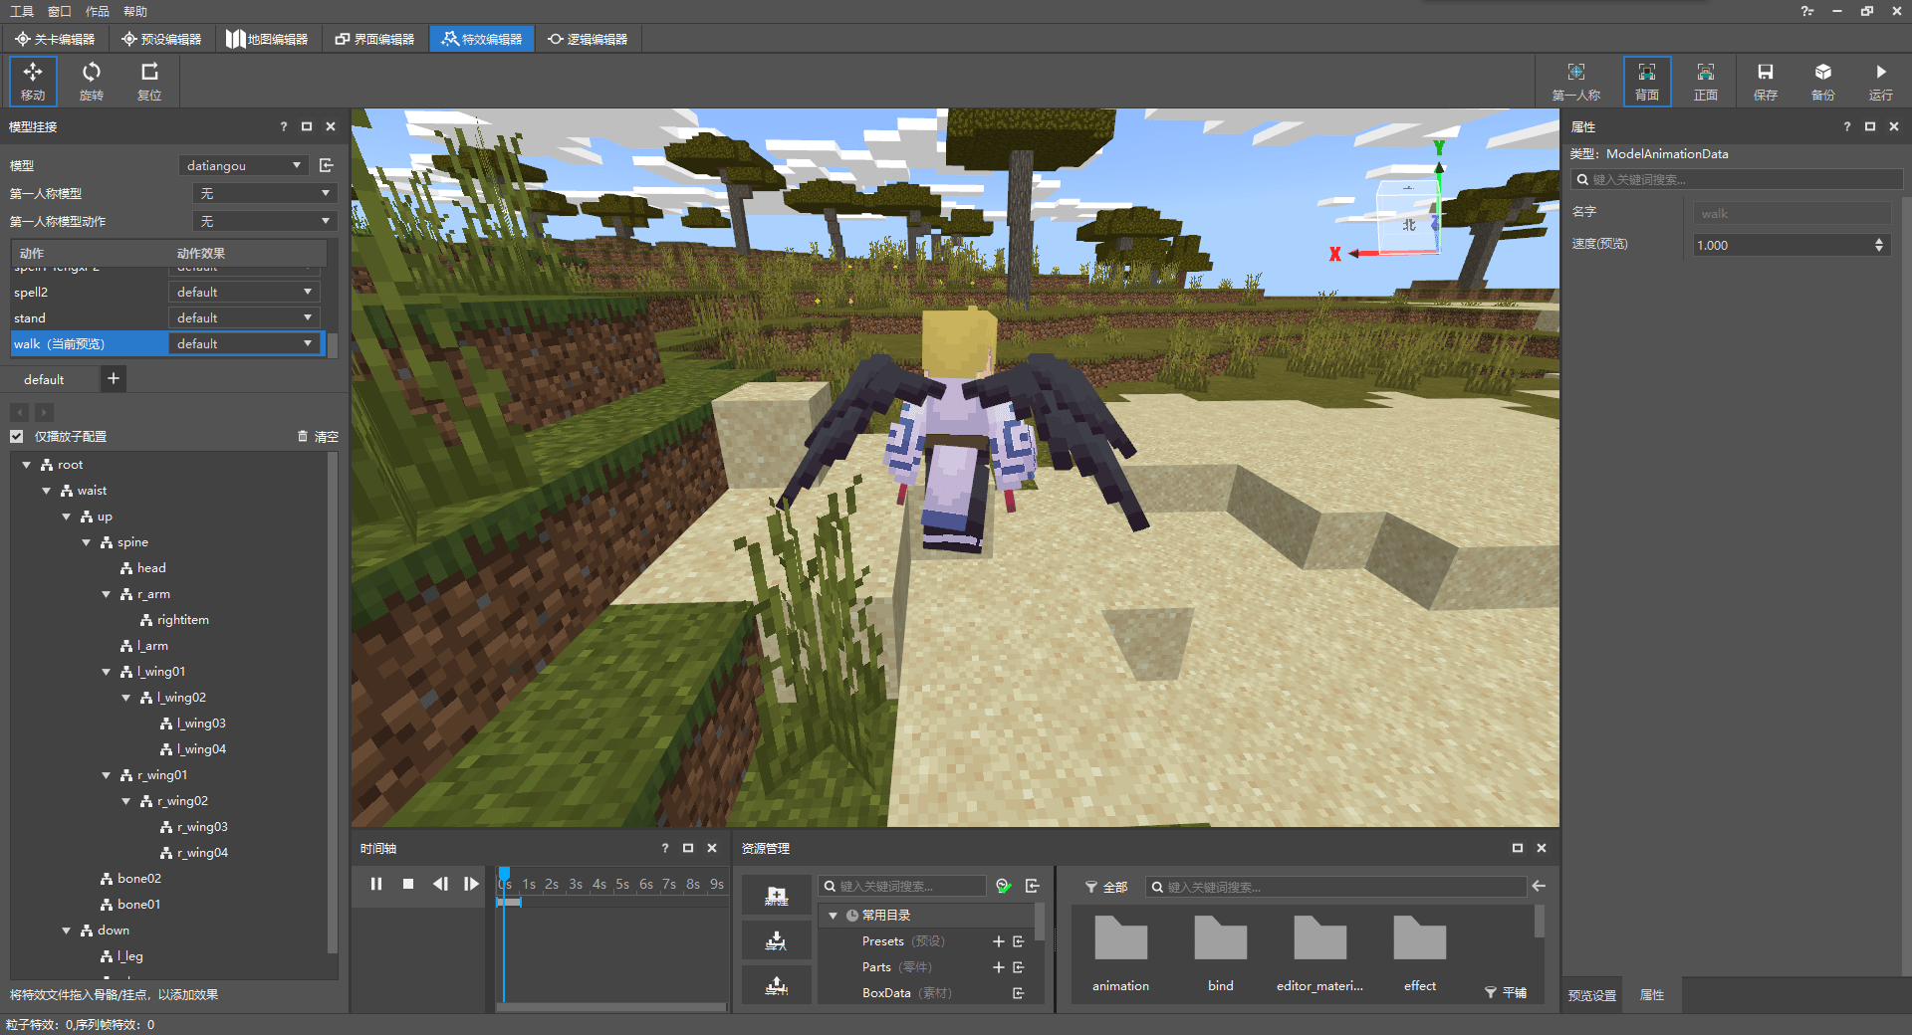Open the 工具 menu
Viewport: 1912px width, 1035px height.
(x=22, y=11)
